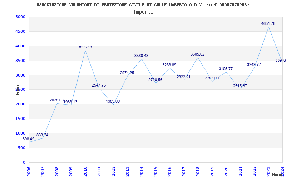This screenshot has height=178, width=286.
Task: Click the chart title ASSOCIAZIONE VOLONTARI DI PROTEZIONE CIVILE
Action: click(x=143, y=5)
